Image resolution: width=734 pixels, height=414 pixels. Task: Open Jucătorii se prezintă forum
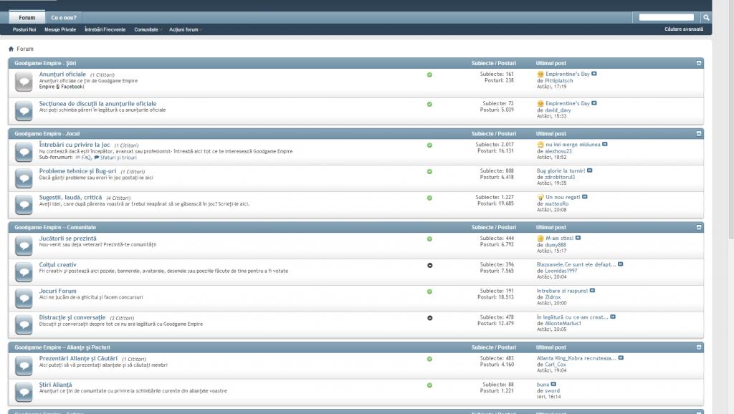tap(67, 239)
